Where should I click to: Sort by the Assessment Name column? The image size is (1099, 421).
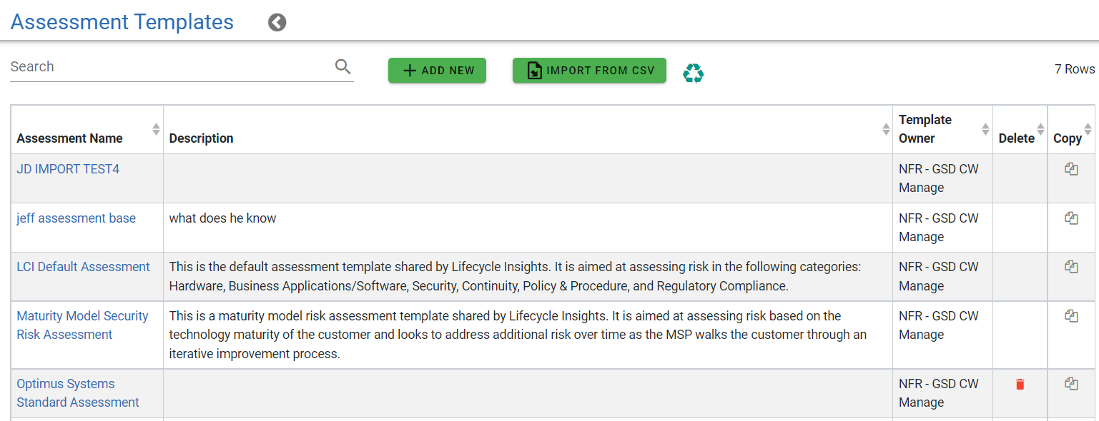click(156, 129)
